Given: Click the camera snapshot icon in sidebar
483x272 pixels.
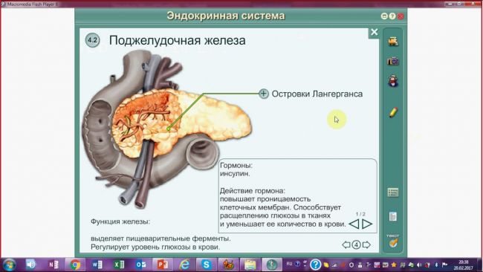Looking at the screenshot, I should point(393,61).
